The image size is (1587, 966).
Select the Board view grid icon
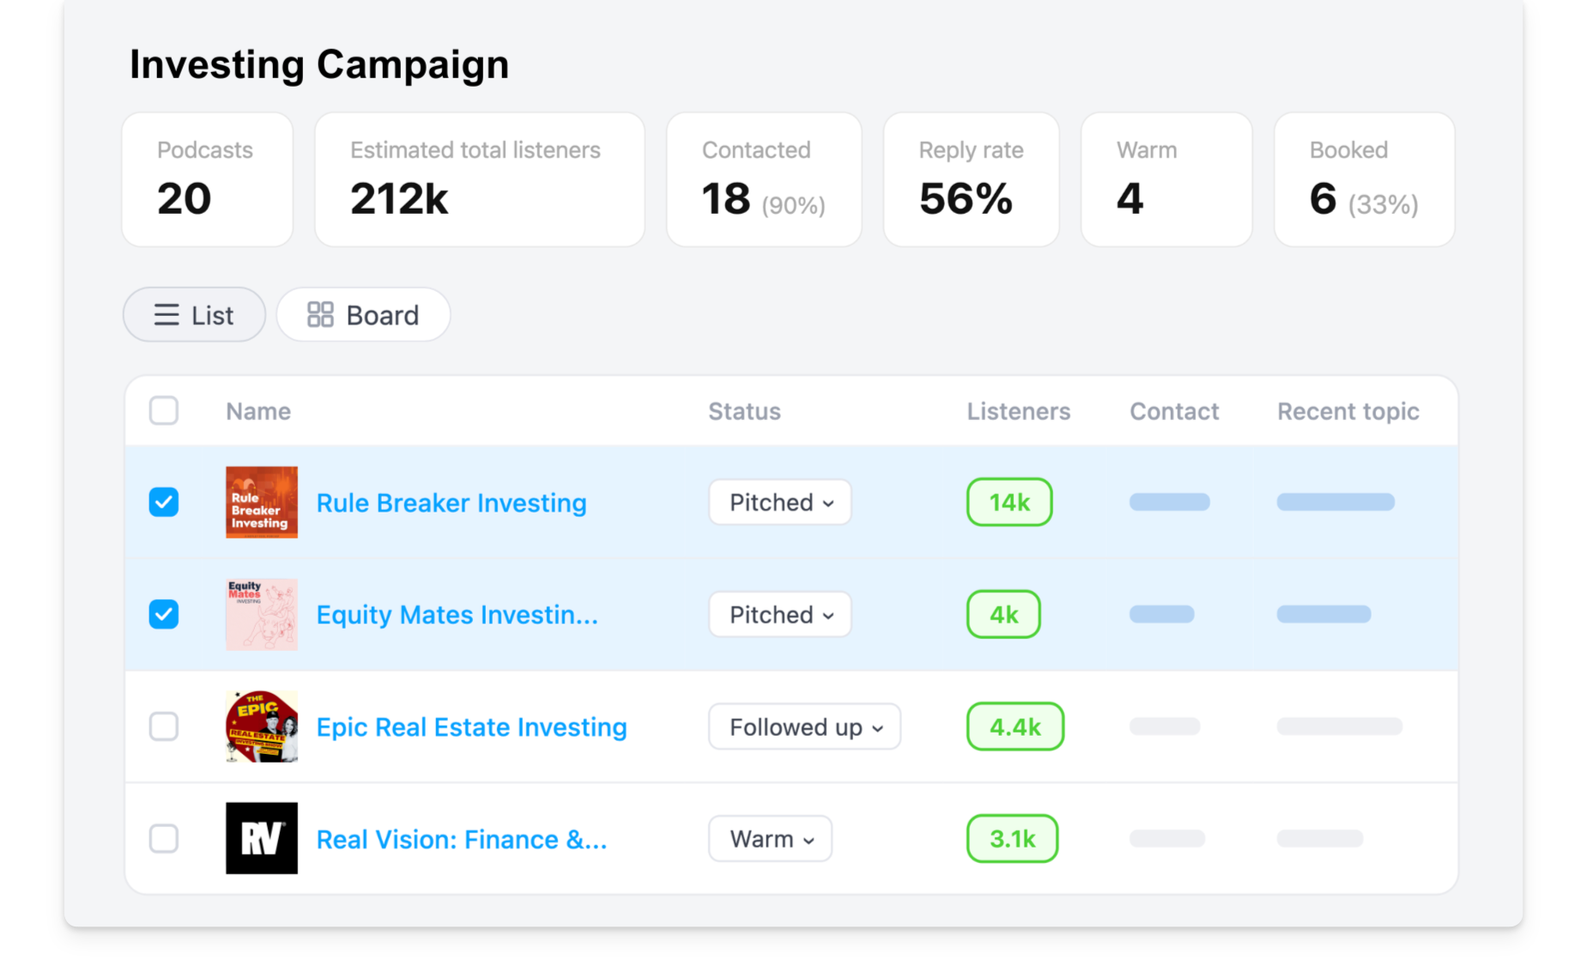click(x=320, y=315)
